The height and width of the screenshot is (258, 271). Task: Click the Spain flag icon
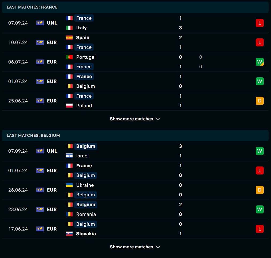[x=69, y=38]
